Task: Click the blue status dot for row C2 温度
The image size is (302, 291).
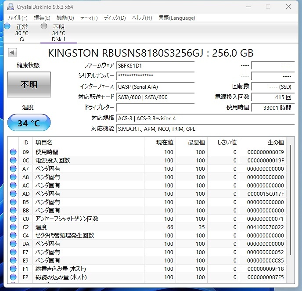Action: click(13, 227)
